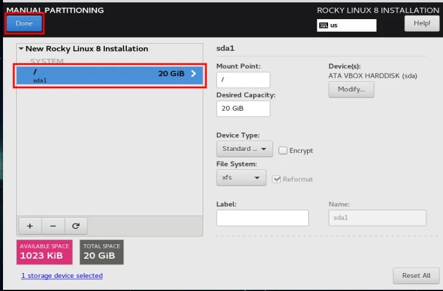The image size is (443, 291).
Task: Click the us keyboard layout selector
Action: (347, 25)
